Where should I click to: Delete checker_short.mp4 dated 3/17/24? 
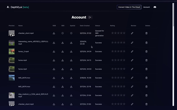[146, 104]
